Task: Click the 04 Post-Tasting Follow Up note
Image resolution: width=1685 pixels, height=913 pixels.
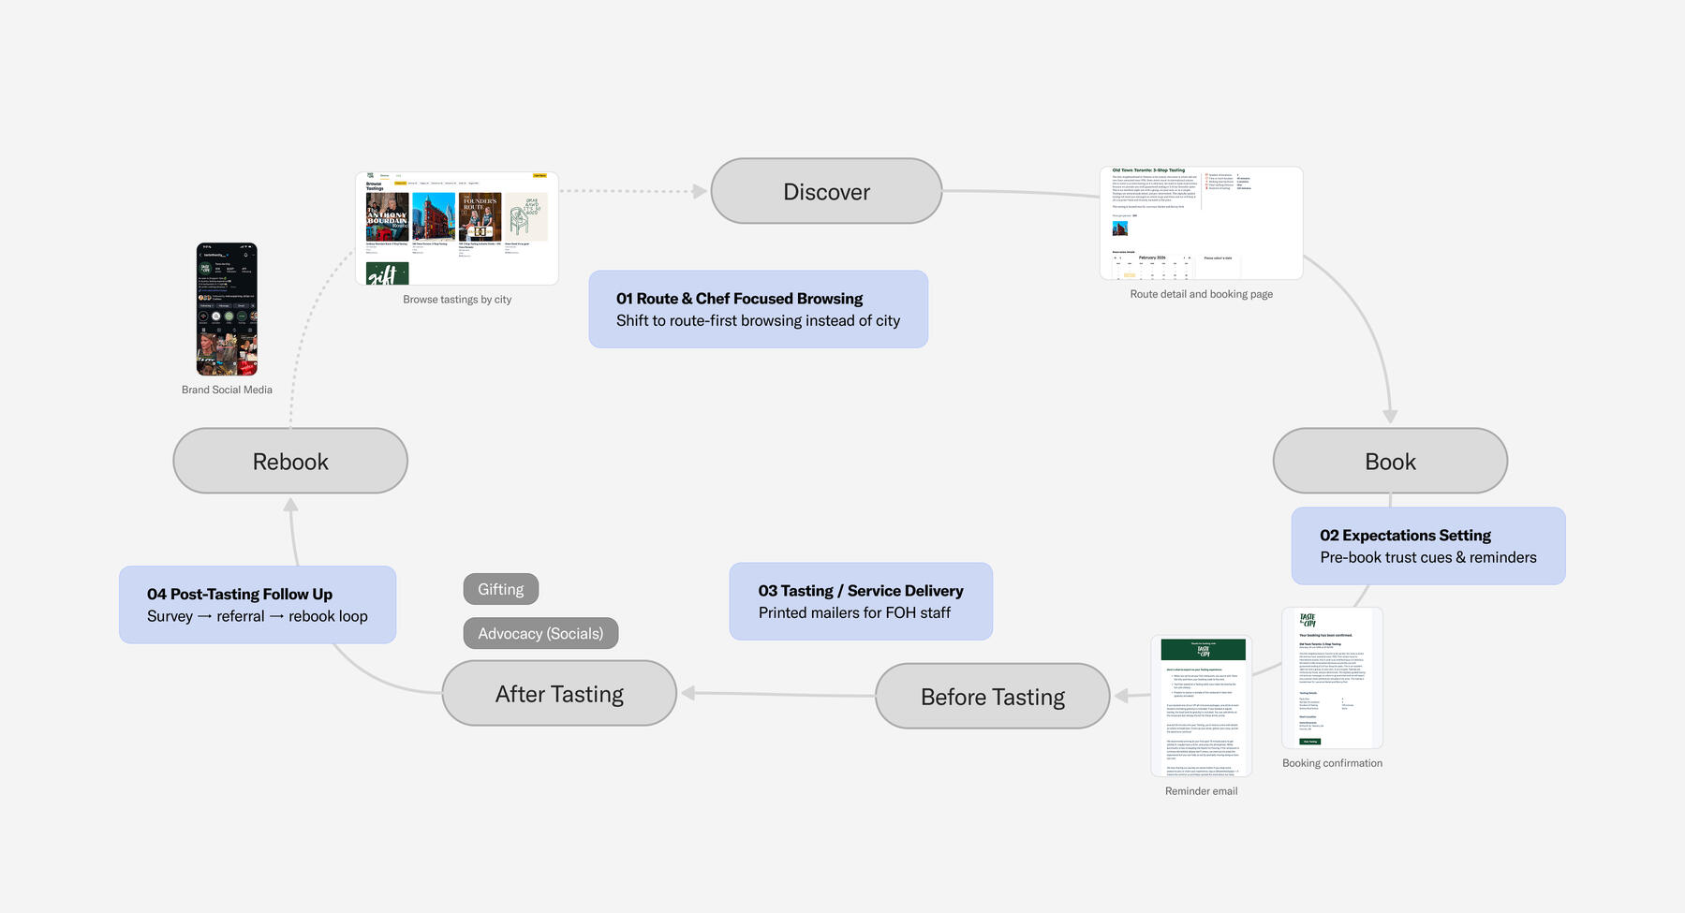Action: (x=257, y=605)
